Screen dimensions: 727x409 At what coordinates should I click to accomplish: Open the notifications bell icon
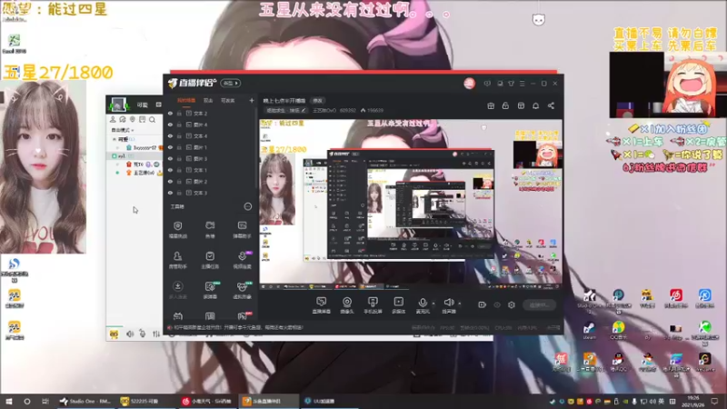535,105
